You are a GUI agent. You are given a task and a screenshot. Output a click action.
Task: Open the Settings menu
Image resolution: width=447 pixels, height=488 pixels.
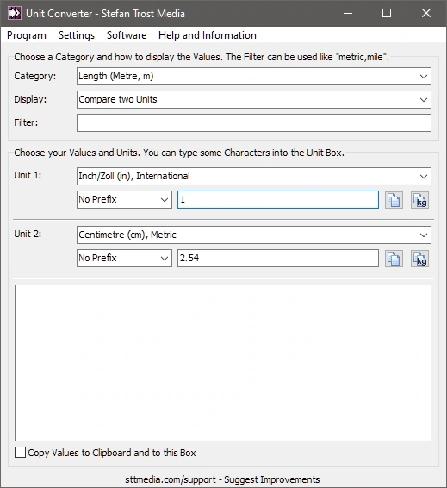click(77, 35)
